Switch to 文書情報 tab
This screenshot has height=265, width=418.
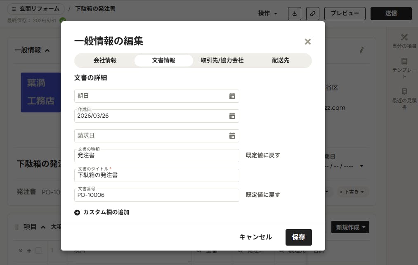[x=164, y=61]
